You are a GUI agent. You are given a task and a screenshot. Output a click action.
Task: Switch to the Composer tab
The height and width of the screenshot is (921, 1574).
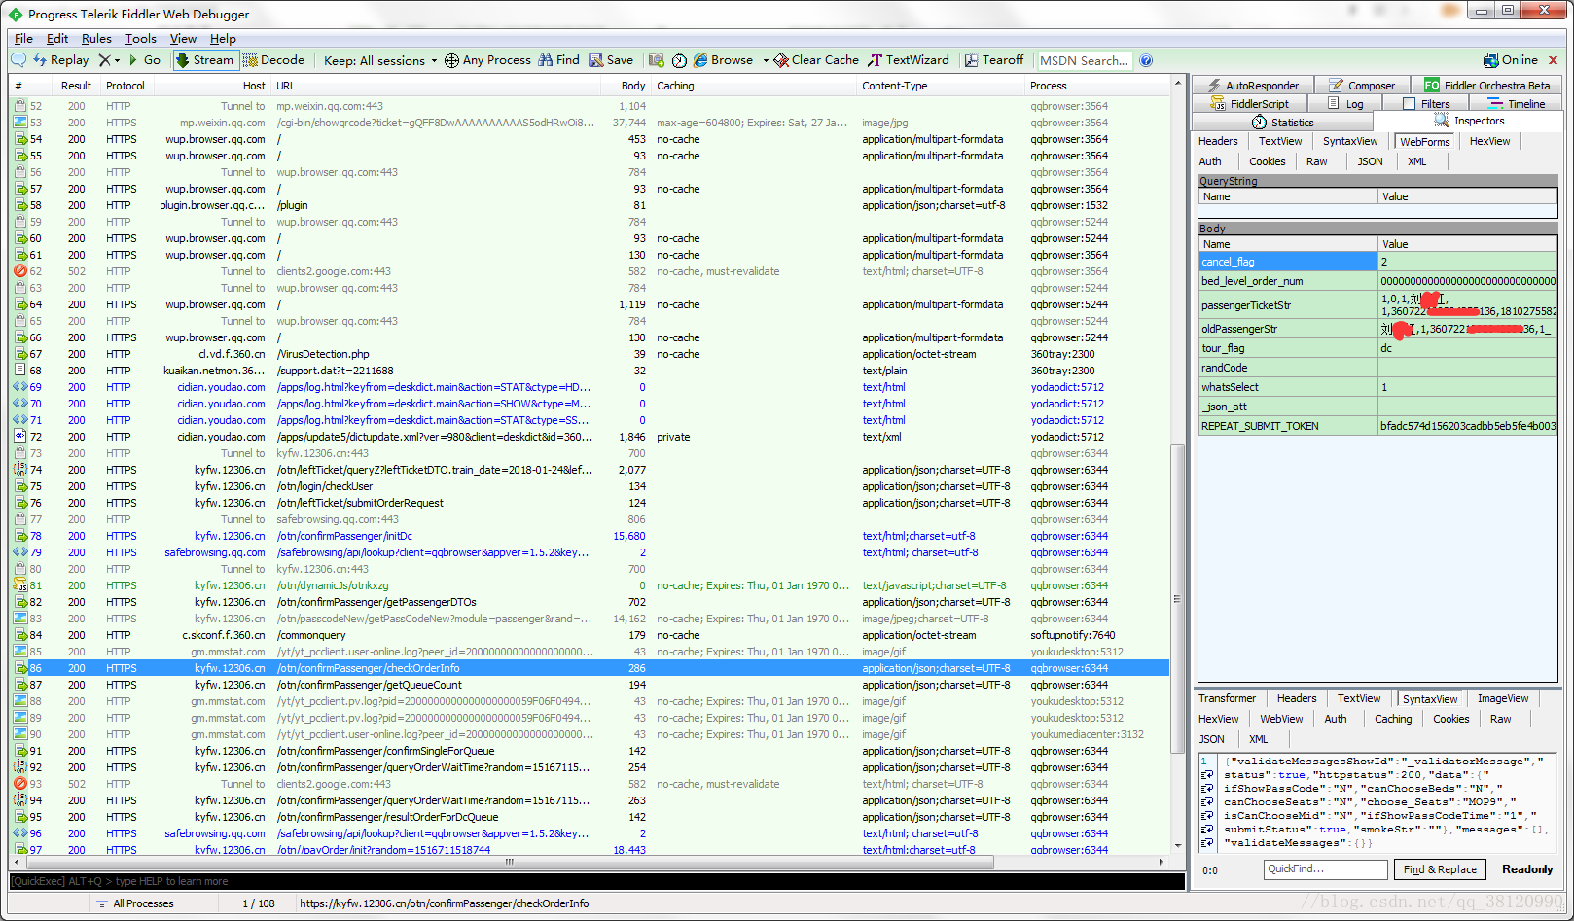point(1362,86)
